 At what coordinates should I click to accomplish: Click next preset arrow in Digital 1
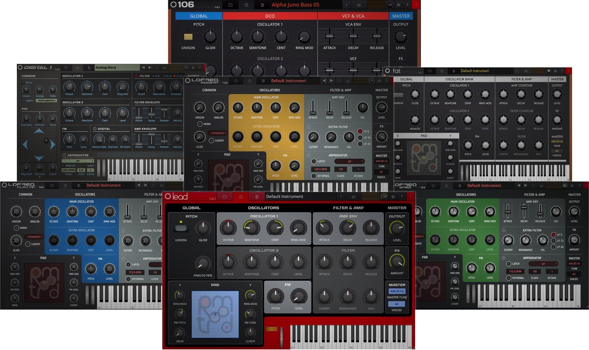point(150,67)
